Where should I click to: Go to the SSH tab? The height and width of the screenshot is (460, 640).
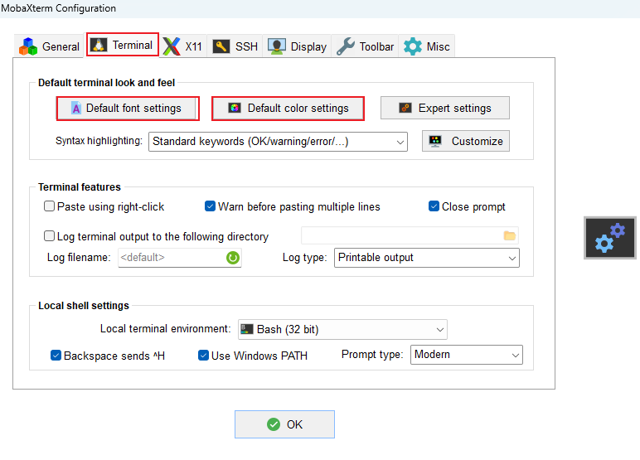(x=235, y=46)
